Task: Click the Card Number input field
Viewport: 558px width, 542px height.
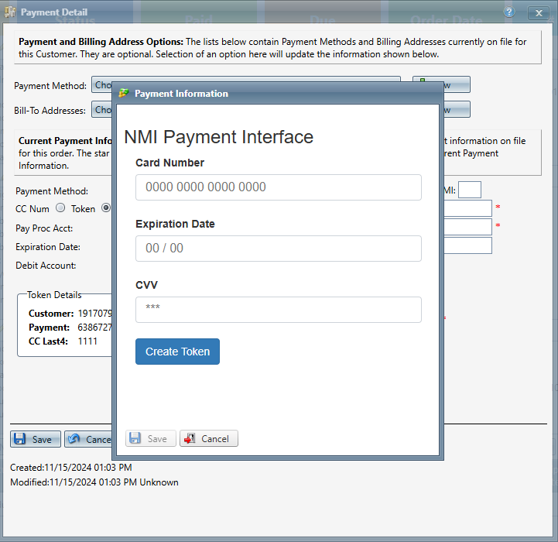Action: (x=279, y=187)
